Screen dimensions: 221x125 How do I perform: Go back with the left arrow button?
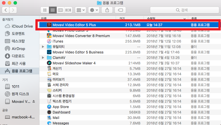pos(6,10)
